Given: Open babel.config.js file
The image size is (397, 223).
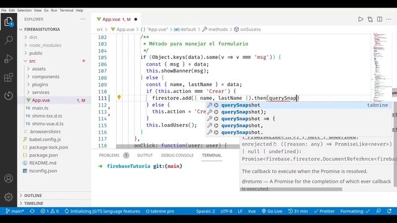Looking at the screenshot, I should coord(55,139).
